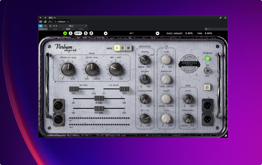Click the DECAY (ms) knob

tap(92, 69)
